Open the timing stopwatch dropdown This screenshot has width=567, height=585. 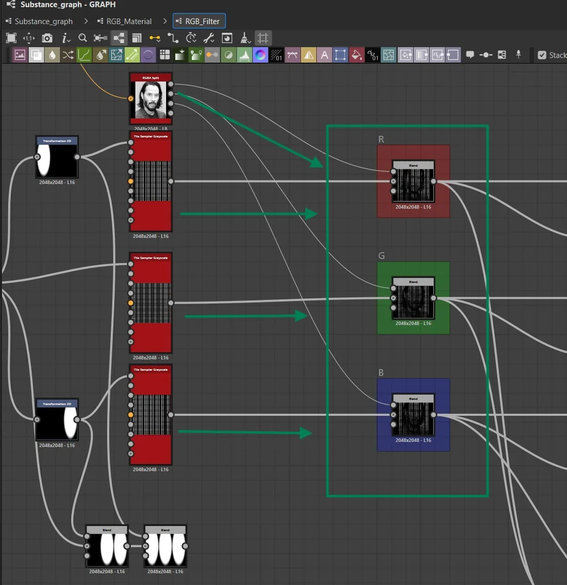191,38
